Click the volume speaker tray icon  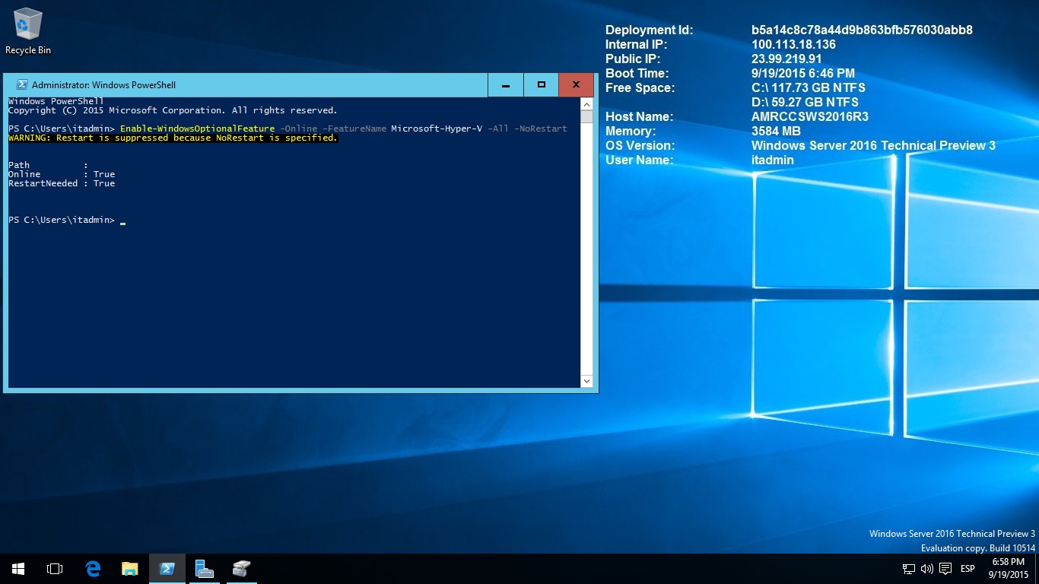(x=926, y=569)
